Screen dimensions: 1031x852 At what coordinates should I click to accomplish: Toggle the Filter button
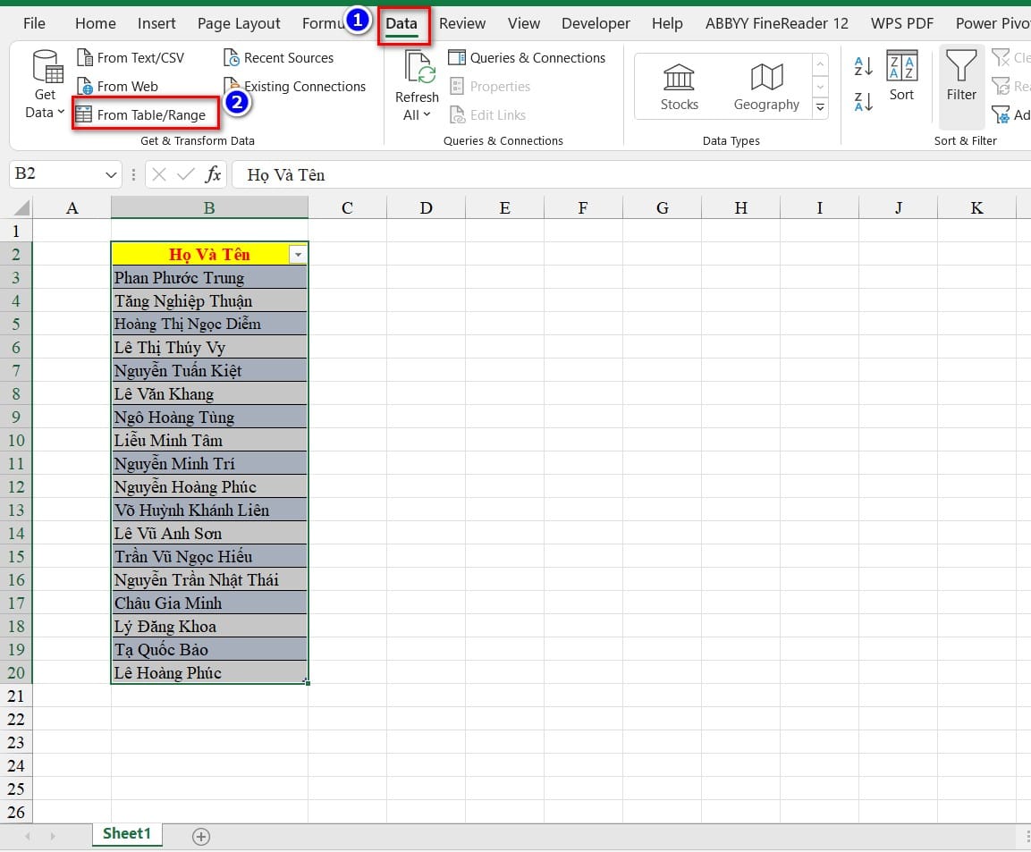coord(961,77)
